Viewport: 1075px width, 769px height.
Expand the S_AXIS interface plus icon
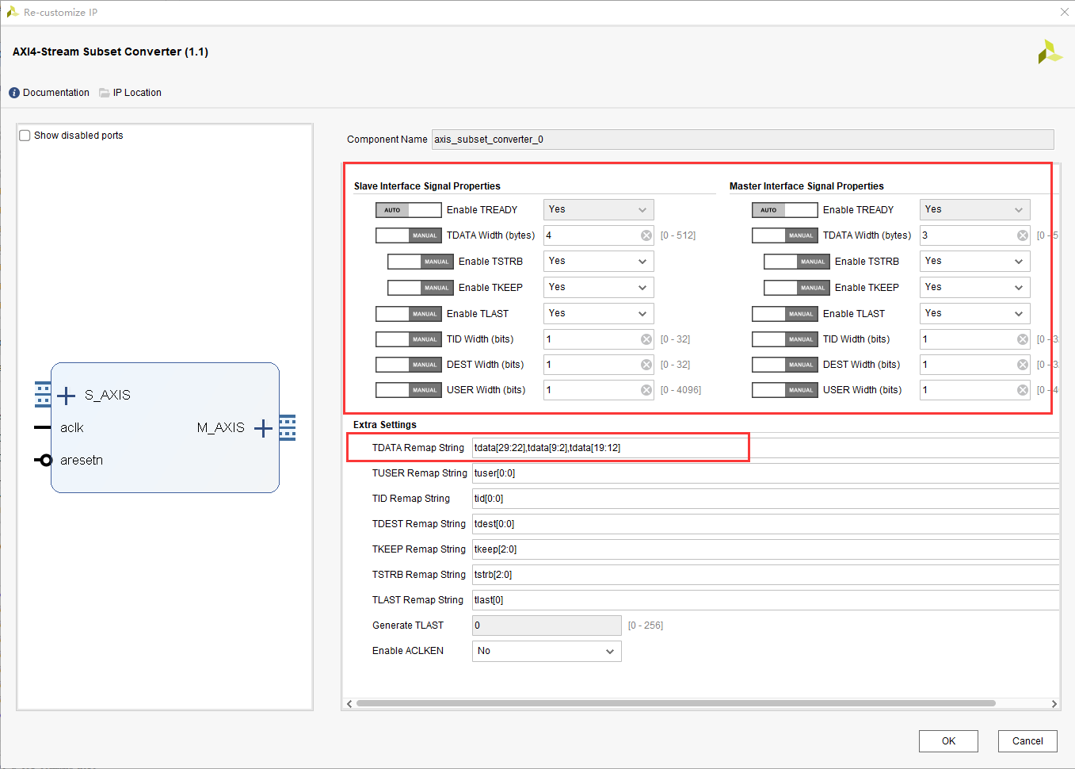click(x=67, y=395)
